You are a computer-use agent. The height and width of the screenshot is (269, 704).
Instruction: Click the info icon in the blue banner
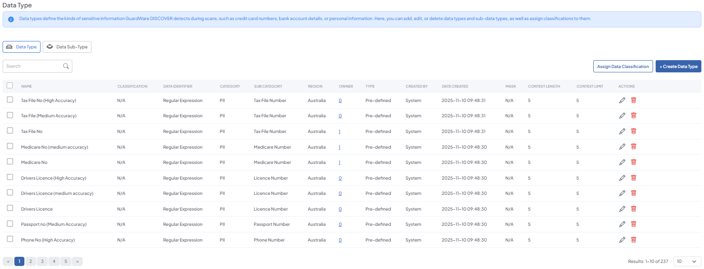click(x=11, y=19)
